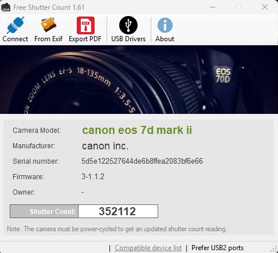This screenshot has width=278, height=253.
Task: Select the shutter count value 352112
Action: tap(118, 211)
